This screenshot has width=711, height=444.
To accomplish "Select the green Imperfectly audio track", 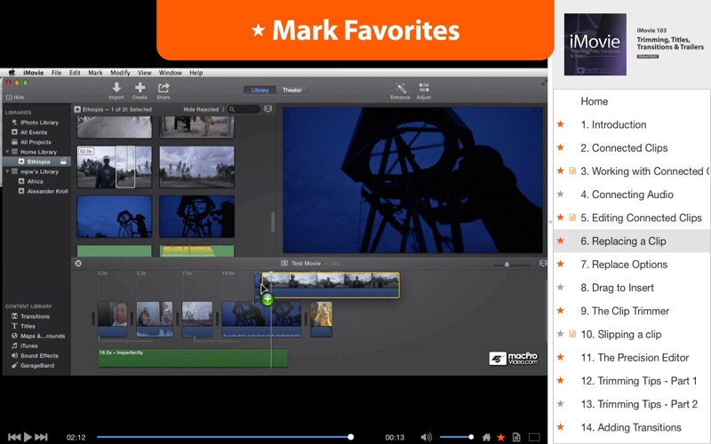I will click(193, 358).
